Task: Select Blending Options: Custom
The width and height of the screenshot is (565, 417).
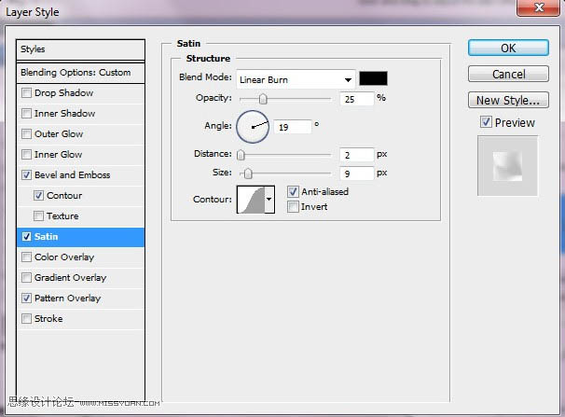Action: pos(80,73)
